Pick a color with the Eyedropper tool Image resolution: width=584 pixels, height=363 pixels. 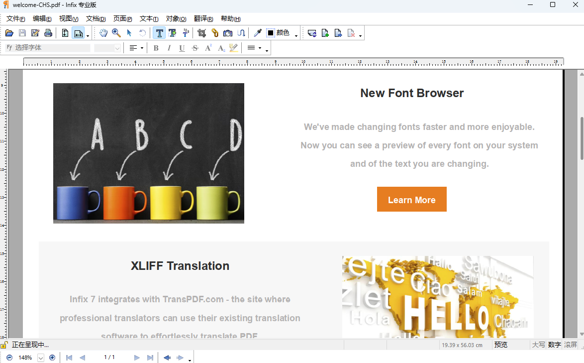[x=257, y=33]
